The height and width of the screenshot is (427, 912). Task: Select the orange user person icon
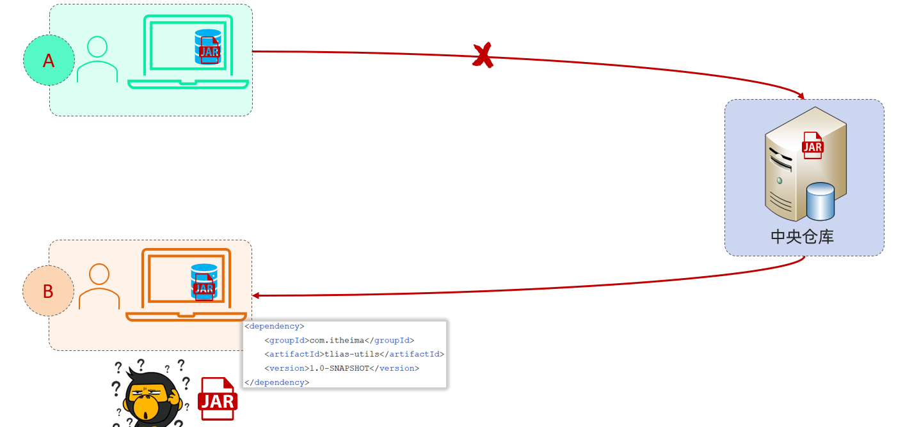[99, 286]
